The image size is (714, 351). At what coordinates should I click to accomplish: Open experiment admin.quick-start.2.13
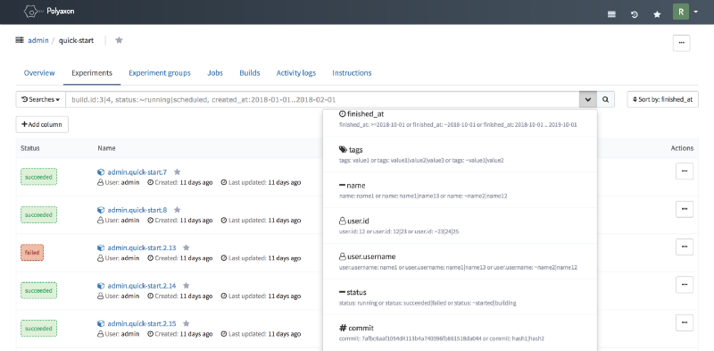tap(142, 248)
